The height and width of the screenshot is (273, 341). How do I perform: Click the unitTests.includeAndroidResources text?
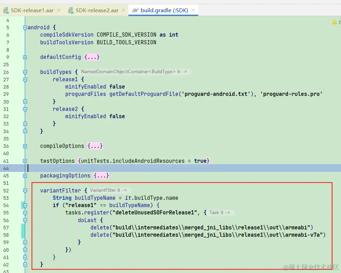133,161
